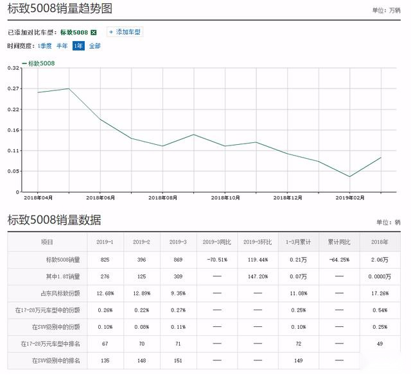Image resolution: width=411 pixels, height=375 pixels.
Task: Click the 825 sales cell
Action: 105,260
